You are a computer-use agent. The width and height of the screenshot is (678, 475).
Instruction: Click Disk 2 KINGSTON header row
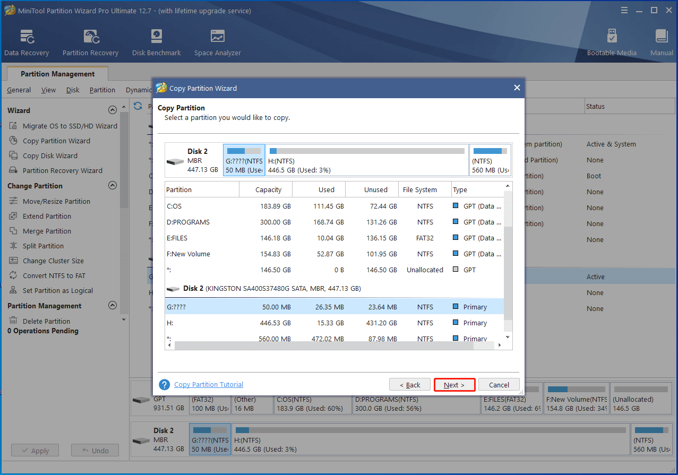334,289
